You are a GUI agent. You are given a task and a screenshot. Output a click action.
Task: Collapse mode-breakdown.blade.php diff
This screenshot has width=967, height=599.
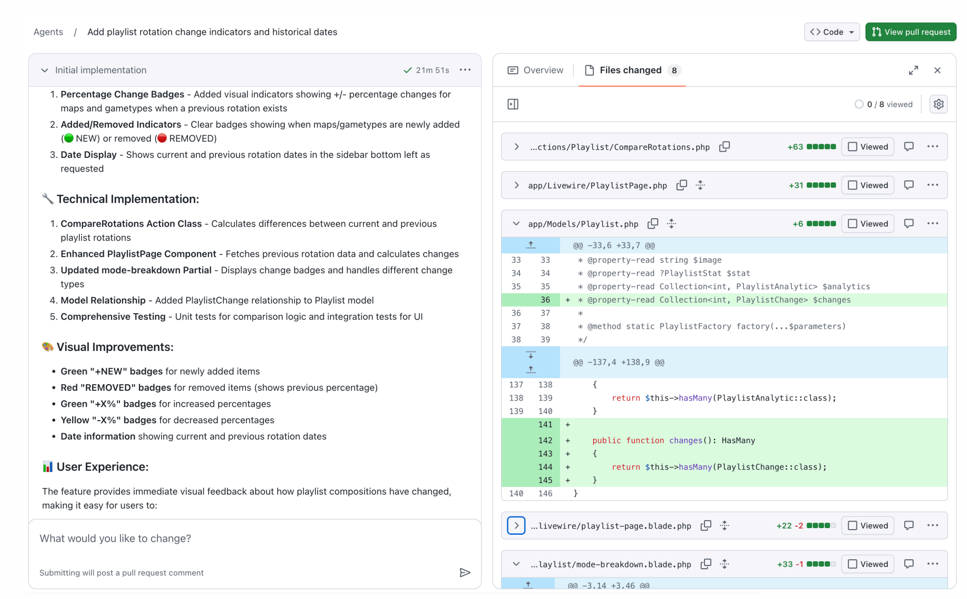point(516,564)
